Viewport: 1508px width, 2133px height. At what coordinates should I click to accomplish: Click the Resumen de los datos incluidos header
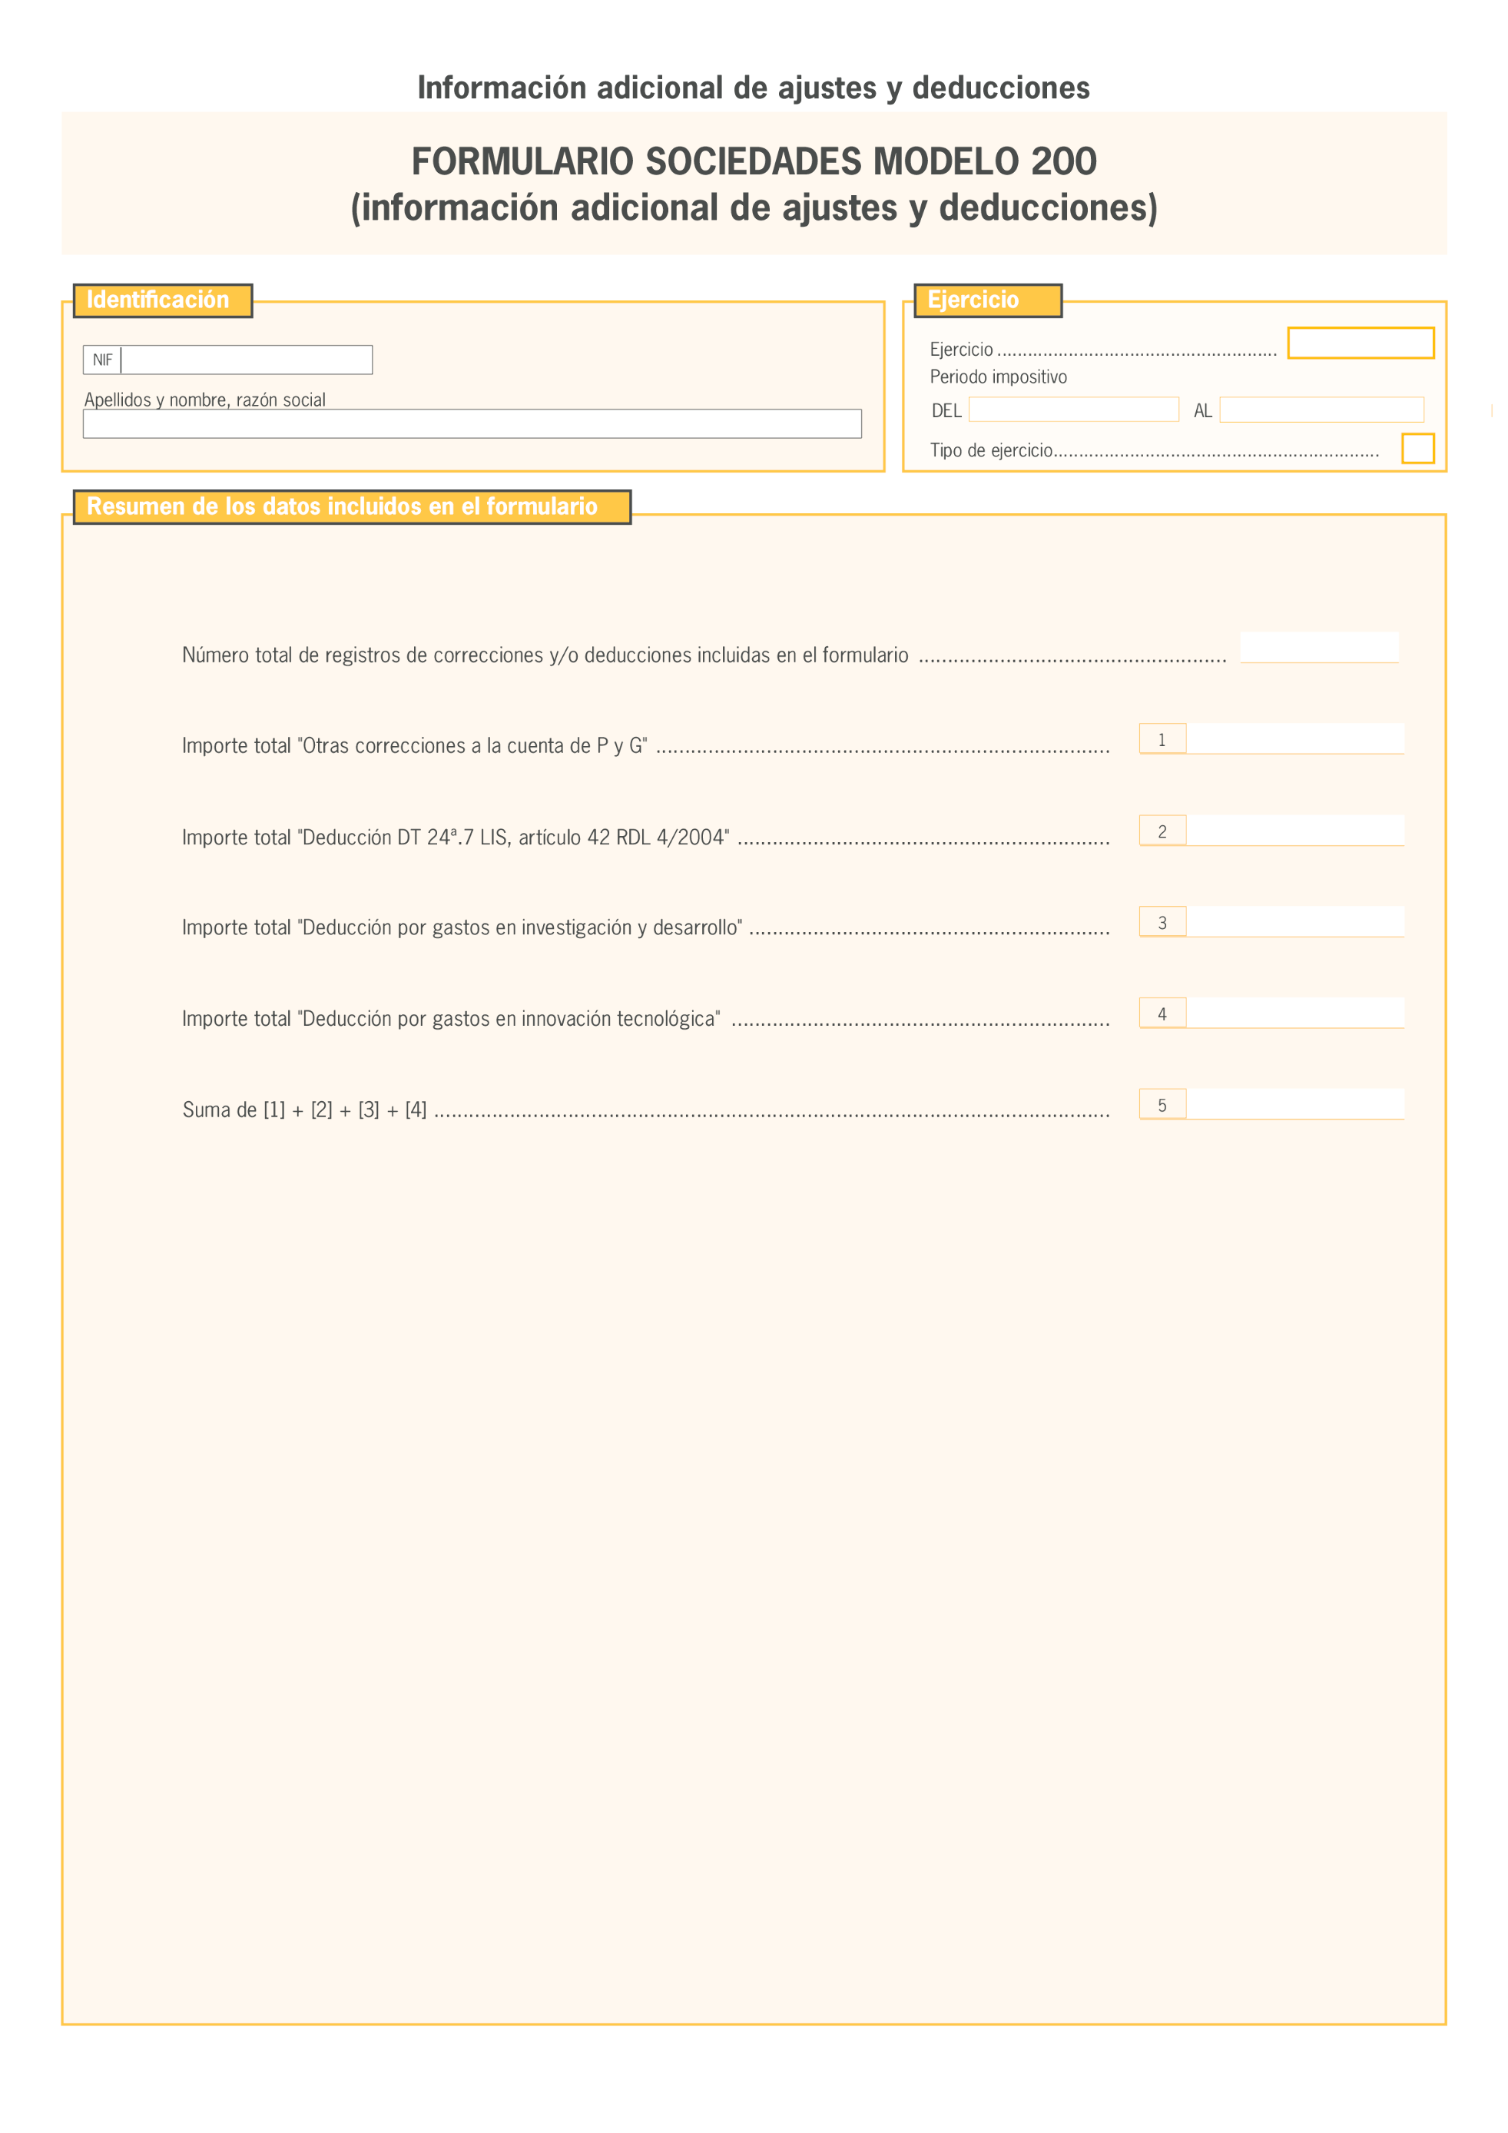pos(352,506)
